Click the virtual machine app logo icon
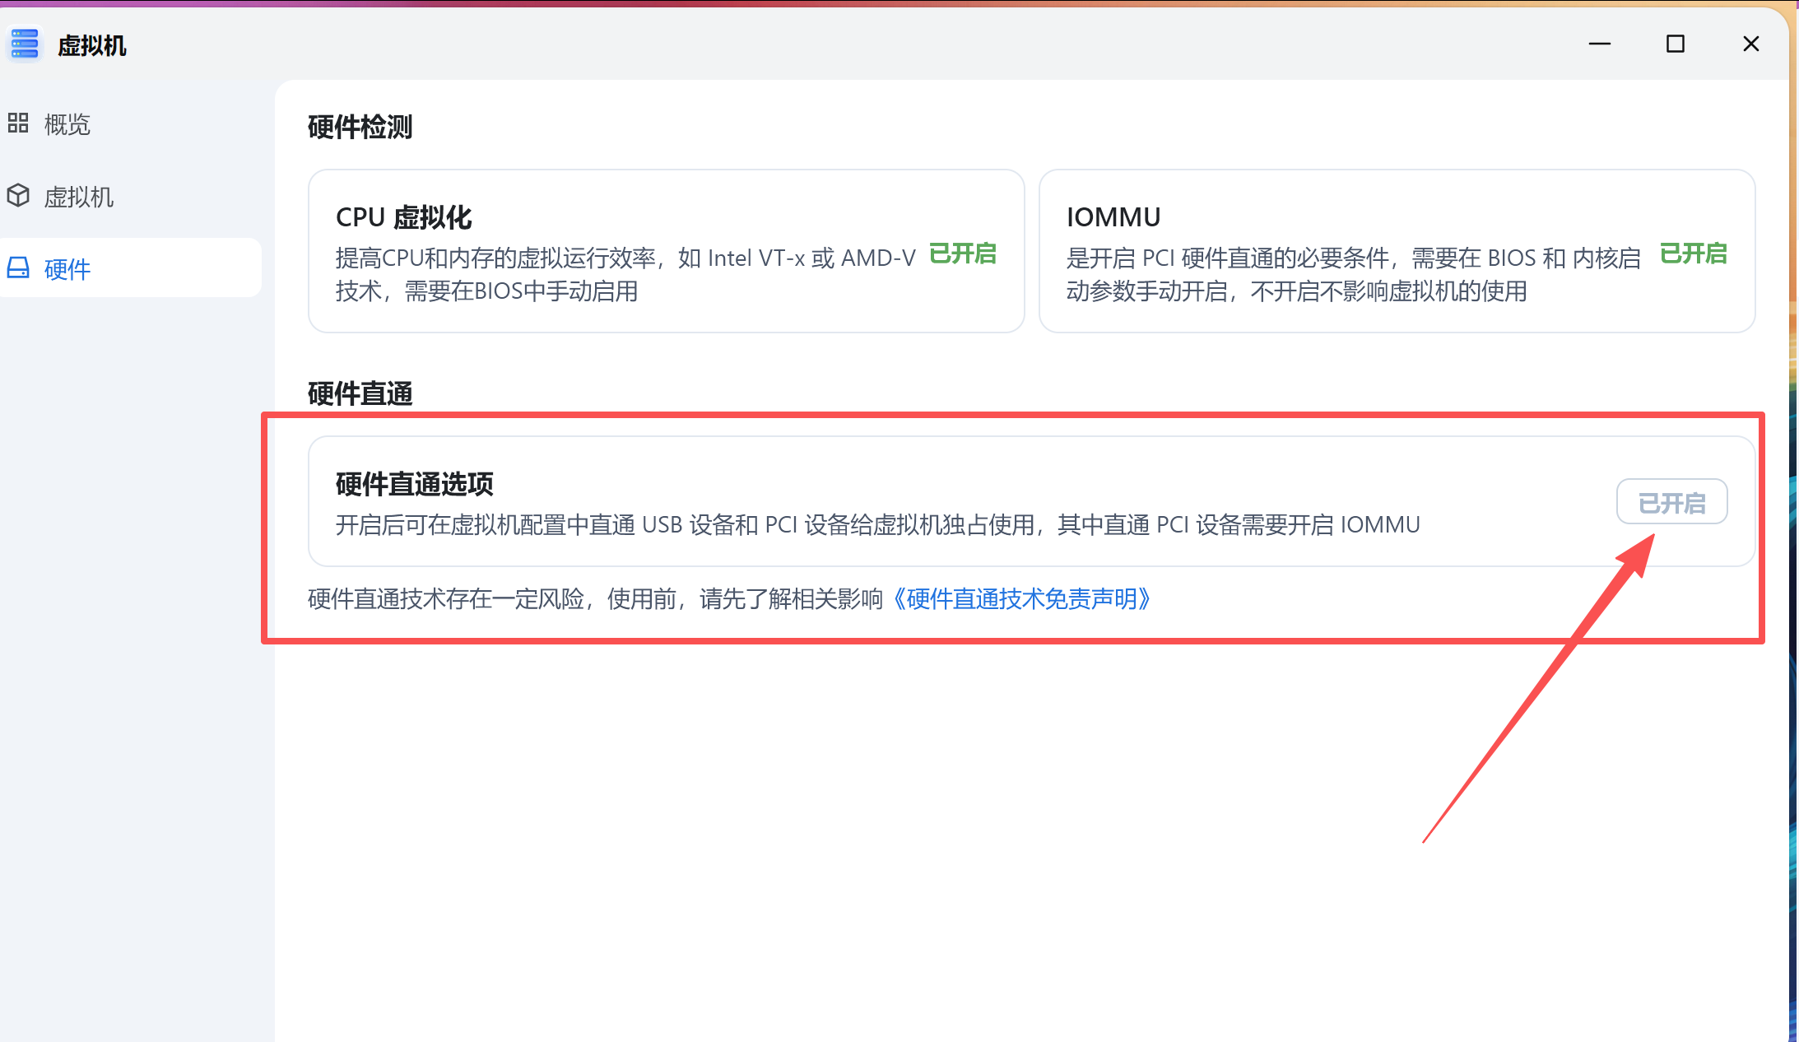Viewport: 1799px width, 1042px height. [x=24, y=44]
